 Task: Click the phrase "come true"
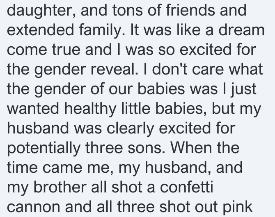click(44, 50)
